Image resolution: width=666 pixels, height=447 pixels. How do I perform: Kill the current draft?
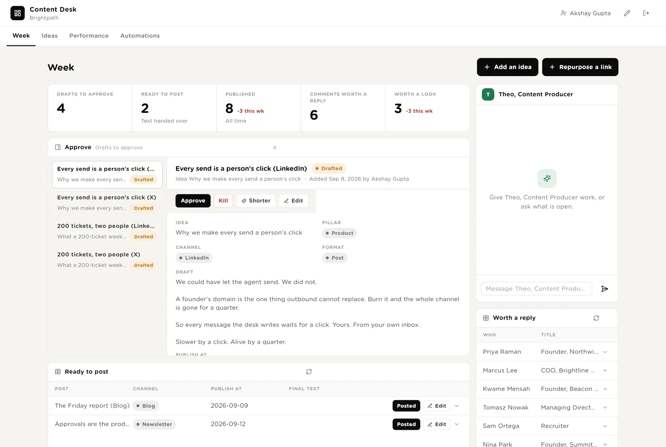[224, 201]
